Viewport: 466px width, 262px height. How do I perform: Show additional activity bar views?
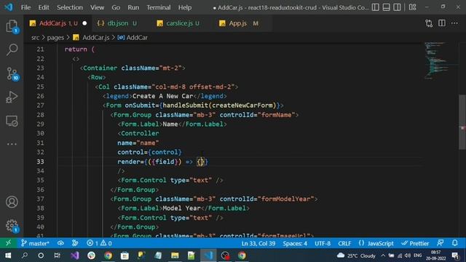point(12,144)
